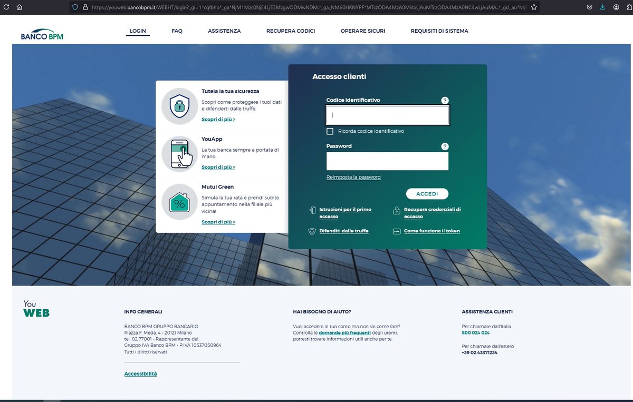The height and width of the screenshot is (402, 633).
Task: Click the padlock site security icon
Action: point(84,7)
